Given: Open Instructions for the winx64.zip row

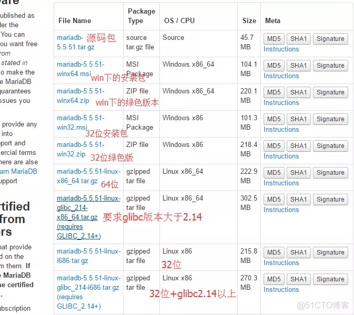Looking at the screenshot, I should pyautogui.click(x=281, y=103).
